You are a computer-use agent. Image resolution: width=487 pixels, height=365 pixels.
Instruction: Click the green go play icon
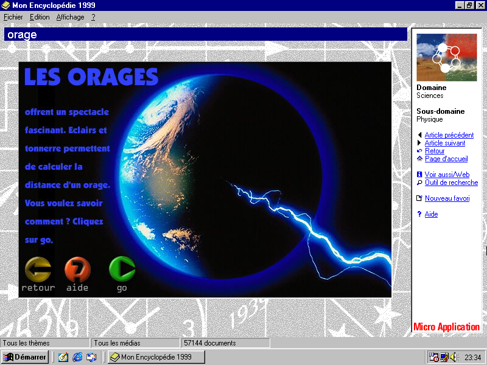pos(122,269)
